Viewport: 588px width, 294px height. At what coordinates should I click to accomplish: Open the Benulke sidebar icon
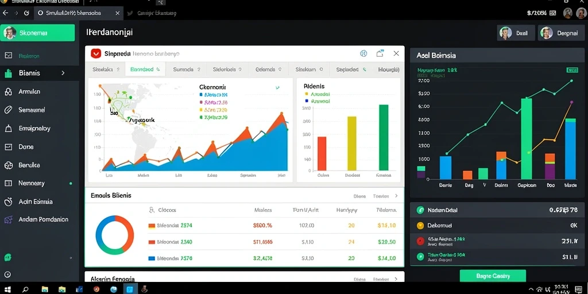[8, 165]
